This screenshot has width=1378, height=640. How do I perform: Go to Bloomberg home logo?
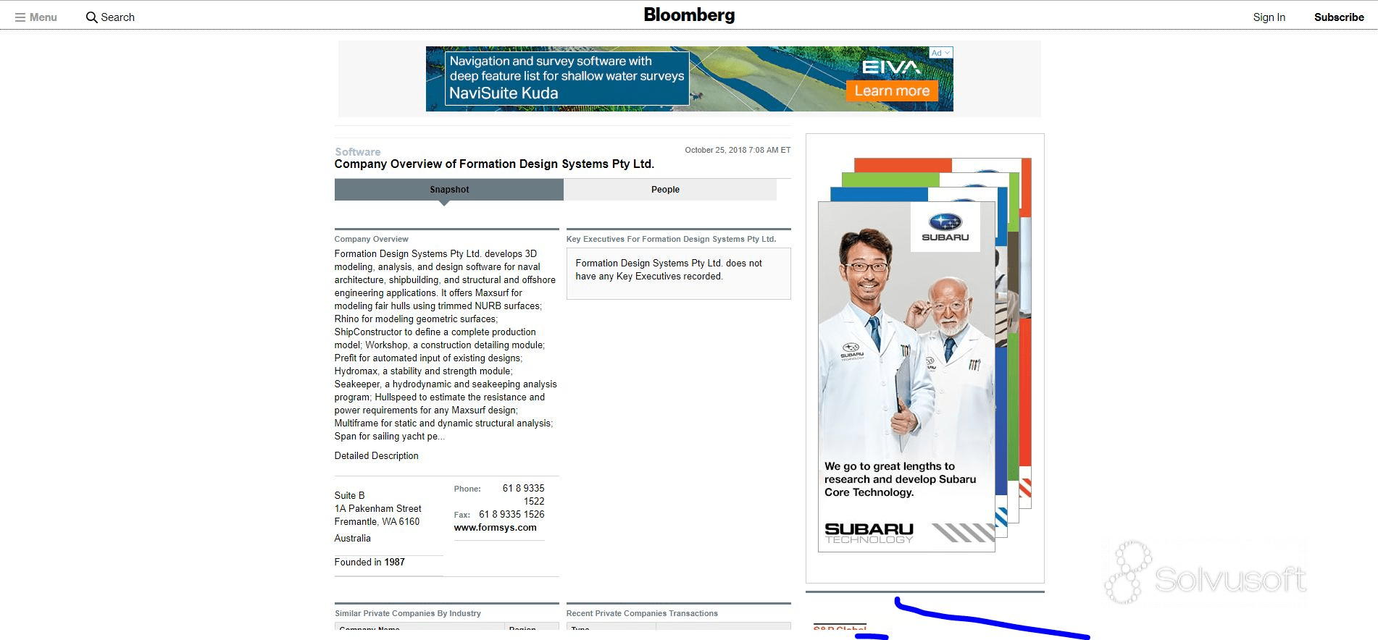tap(689, 15)
